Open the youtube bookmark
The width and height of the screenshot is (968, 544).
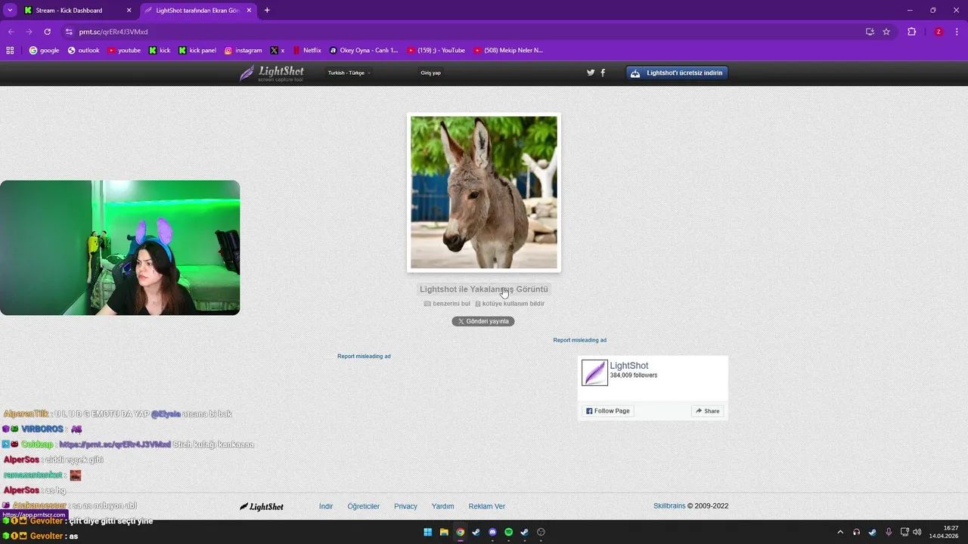(124, 51)
